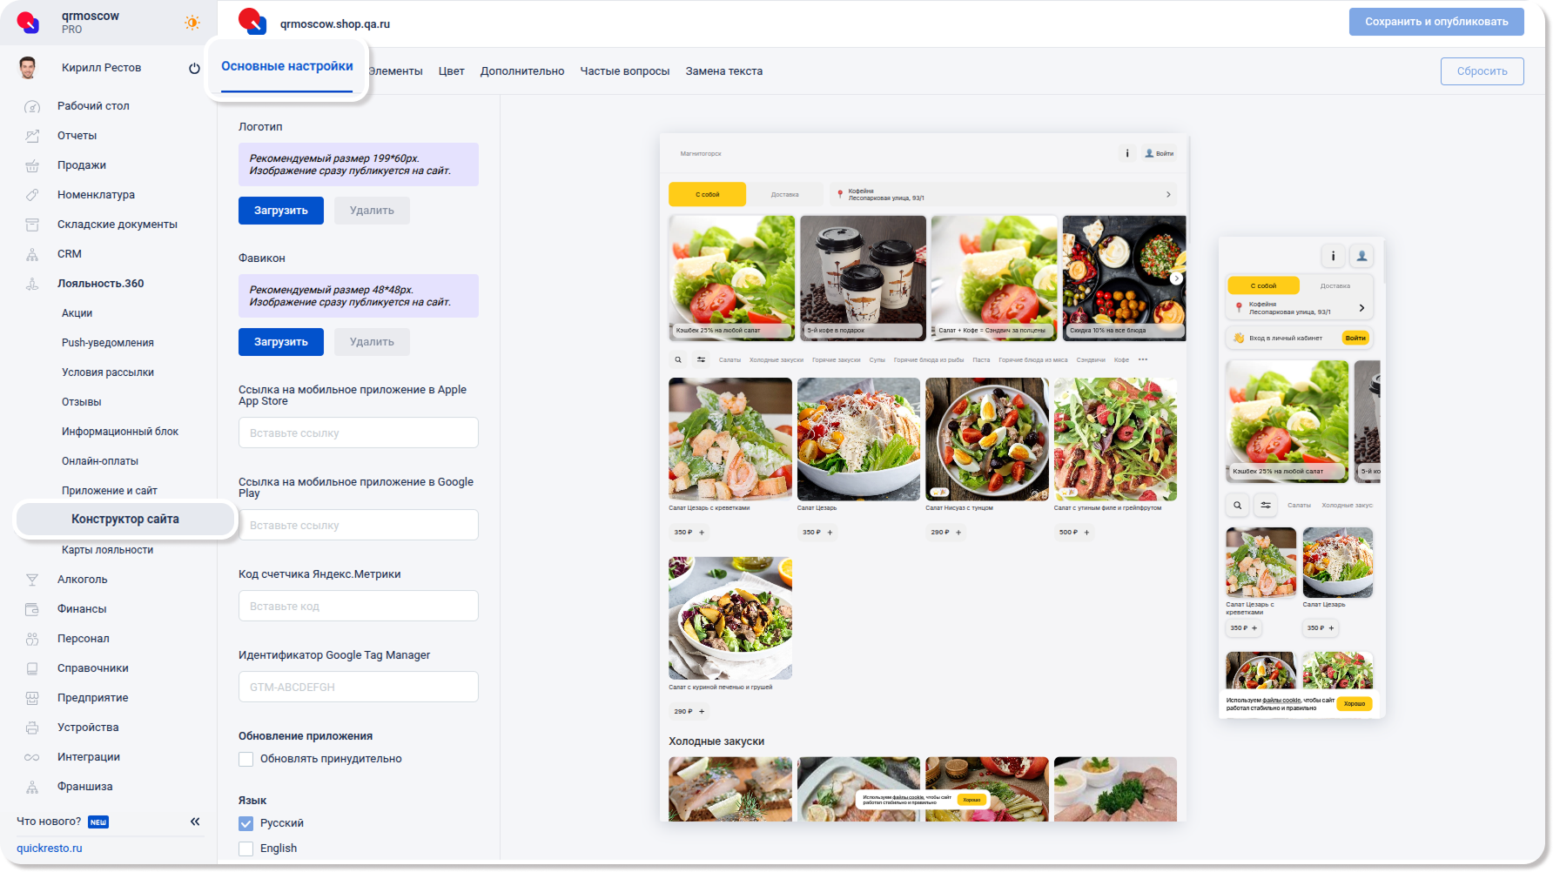Click filter sliders icon in desktop preview
1553x872 pixels.
(x=701, y=359)
